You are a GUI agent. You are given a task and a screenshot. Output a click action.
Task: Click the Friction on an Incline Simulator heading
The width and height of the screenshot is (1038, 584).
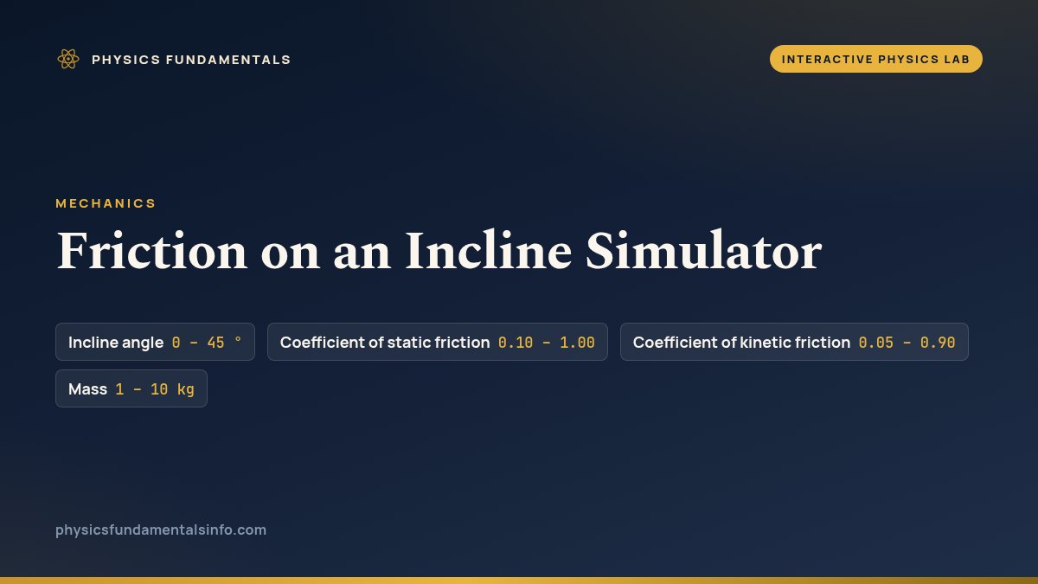coord(439,252)
